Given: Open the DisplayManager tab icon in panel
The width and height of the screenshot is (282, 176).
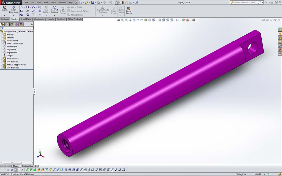Looking at the screenshot, I should (21, 24).
